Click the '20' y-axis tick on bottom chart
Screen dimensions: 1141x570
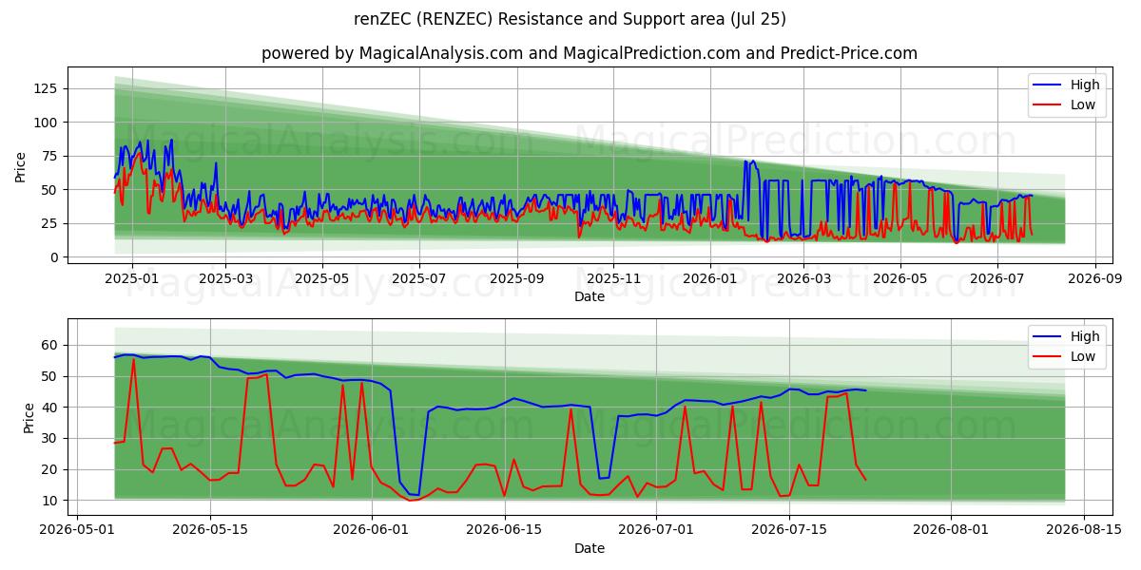coord(51,470)
